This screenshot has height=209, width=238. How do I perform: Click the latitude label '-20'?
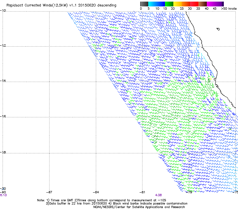click(x=3, y=188)
